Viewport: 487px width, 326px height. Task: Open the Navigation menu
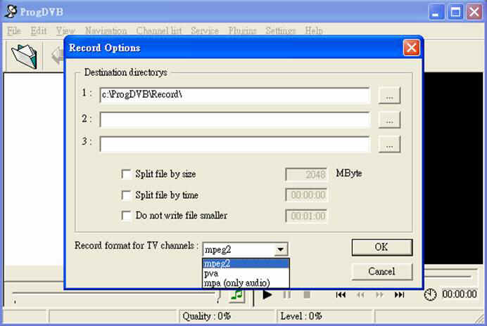(x=106, y=31)
